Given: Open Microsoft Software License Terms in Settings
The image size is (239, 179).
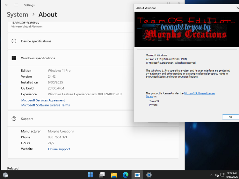Looking at the screenshot, I should pos(46,105).
